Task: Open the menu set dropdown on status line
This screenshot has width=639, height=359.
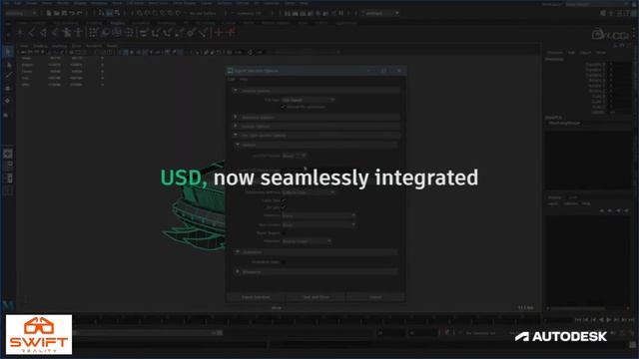Action: click(x=20, y=13)
